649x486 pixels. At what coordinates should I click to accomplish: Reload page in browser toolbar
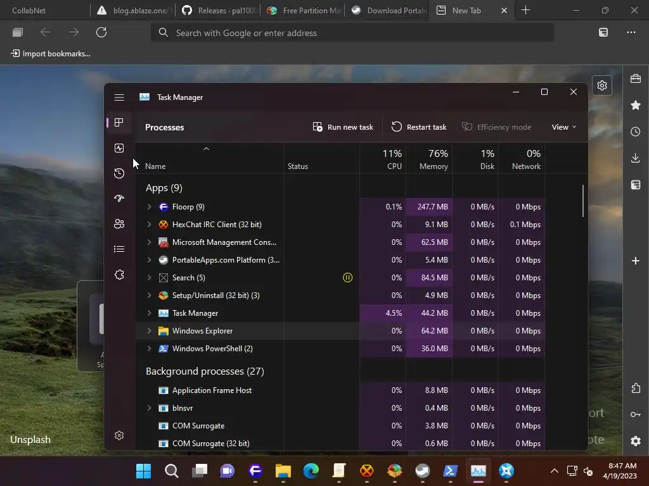[x=101, y=32]
